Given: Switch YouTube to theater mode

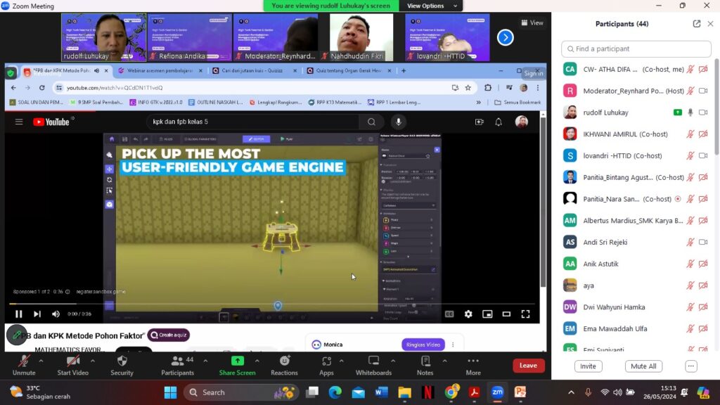Looking at the screenshot, I should pyautogui.click(x=506, y=314).
